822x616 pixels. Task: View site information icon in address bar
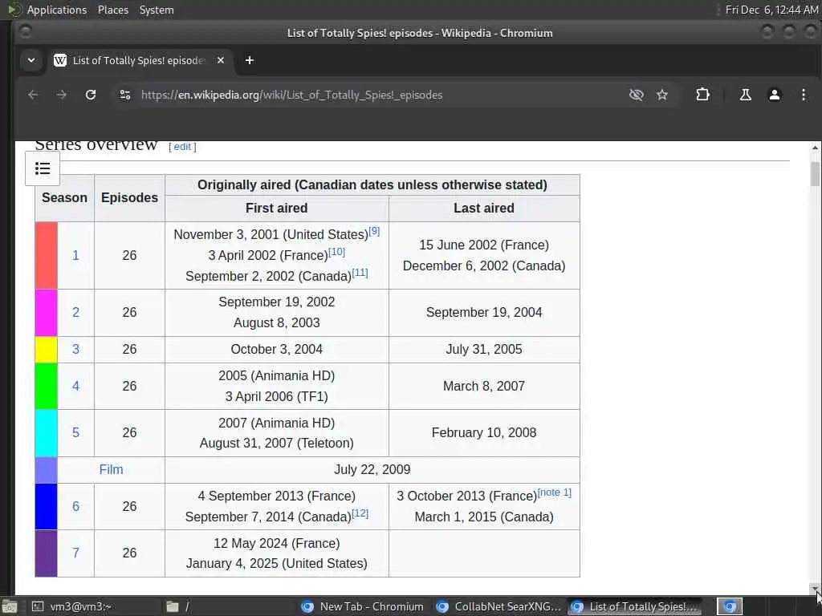(124, 95)
